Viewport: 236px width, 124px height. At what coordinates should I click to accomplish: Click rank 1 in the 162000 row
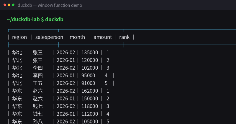coord(108,91)
